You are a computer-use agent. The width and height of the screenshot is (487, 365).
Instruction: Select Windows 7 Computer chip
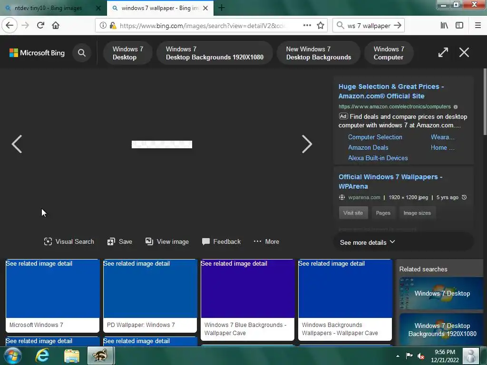pyautogui.click(x=389, y=53)
